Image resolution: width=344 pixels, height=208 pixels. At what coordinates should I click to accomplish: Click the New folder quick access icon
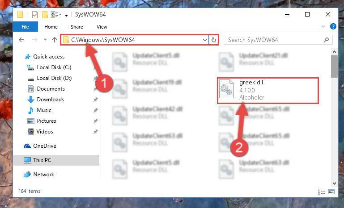click(45, 15)
